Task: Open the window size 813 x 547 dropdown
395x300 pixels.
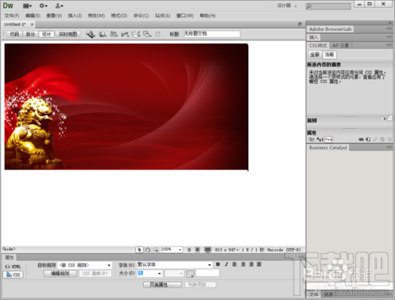Action: pyautogui.click(x=227, y=249)
